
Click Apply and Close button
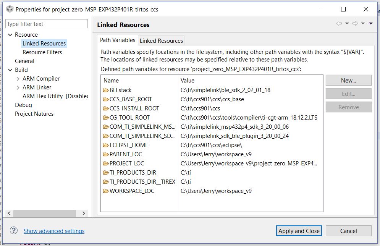coord(299,231)
